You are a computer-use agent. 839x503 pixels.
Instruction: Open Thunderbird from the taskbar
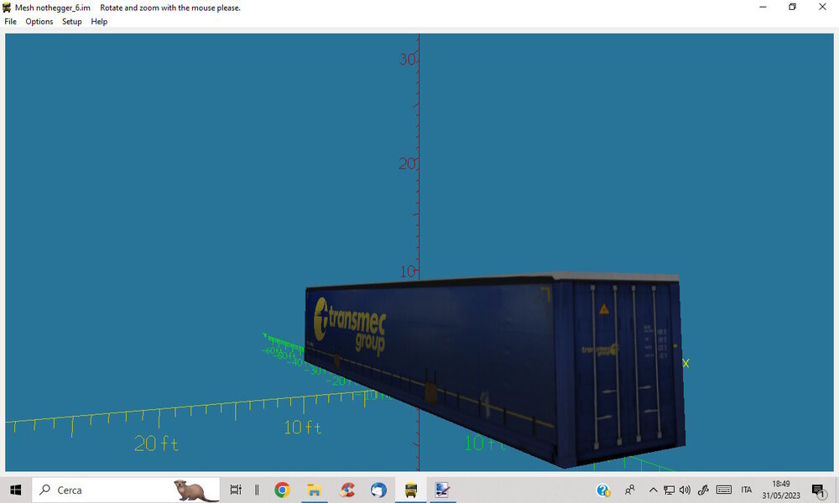379,490
